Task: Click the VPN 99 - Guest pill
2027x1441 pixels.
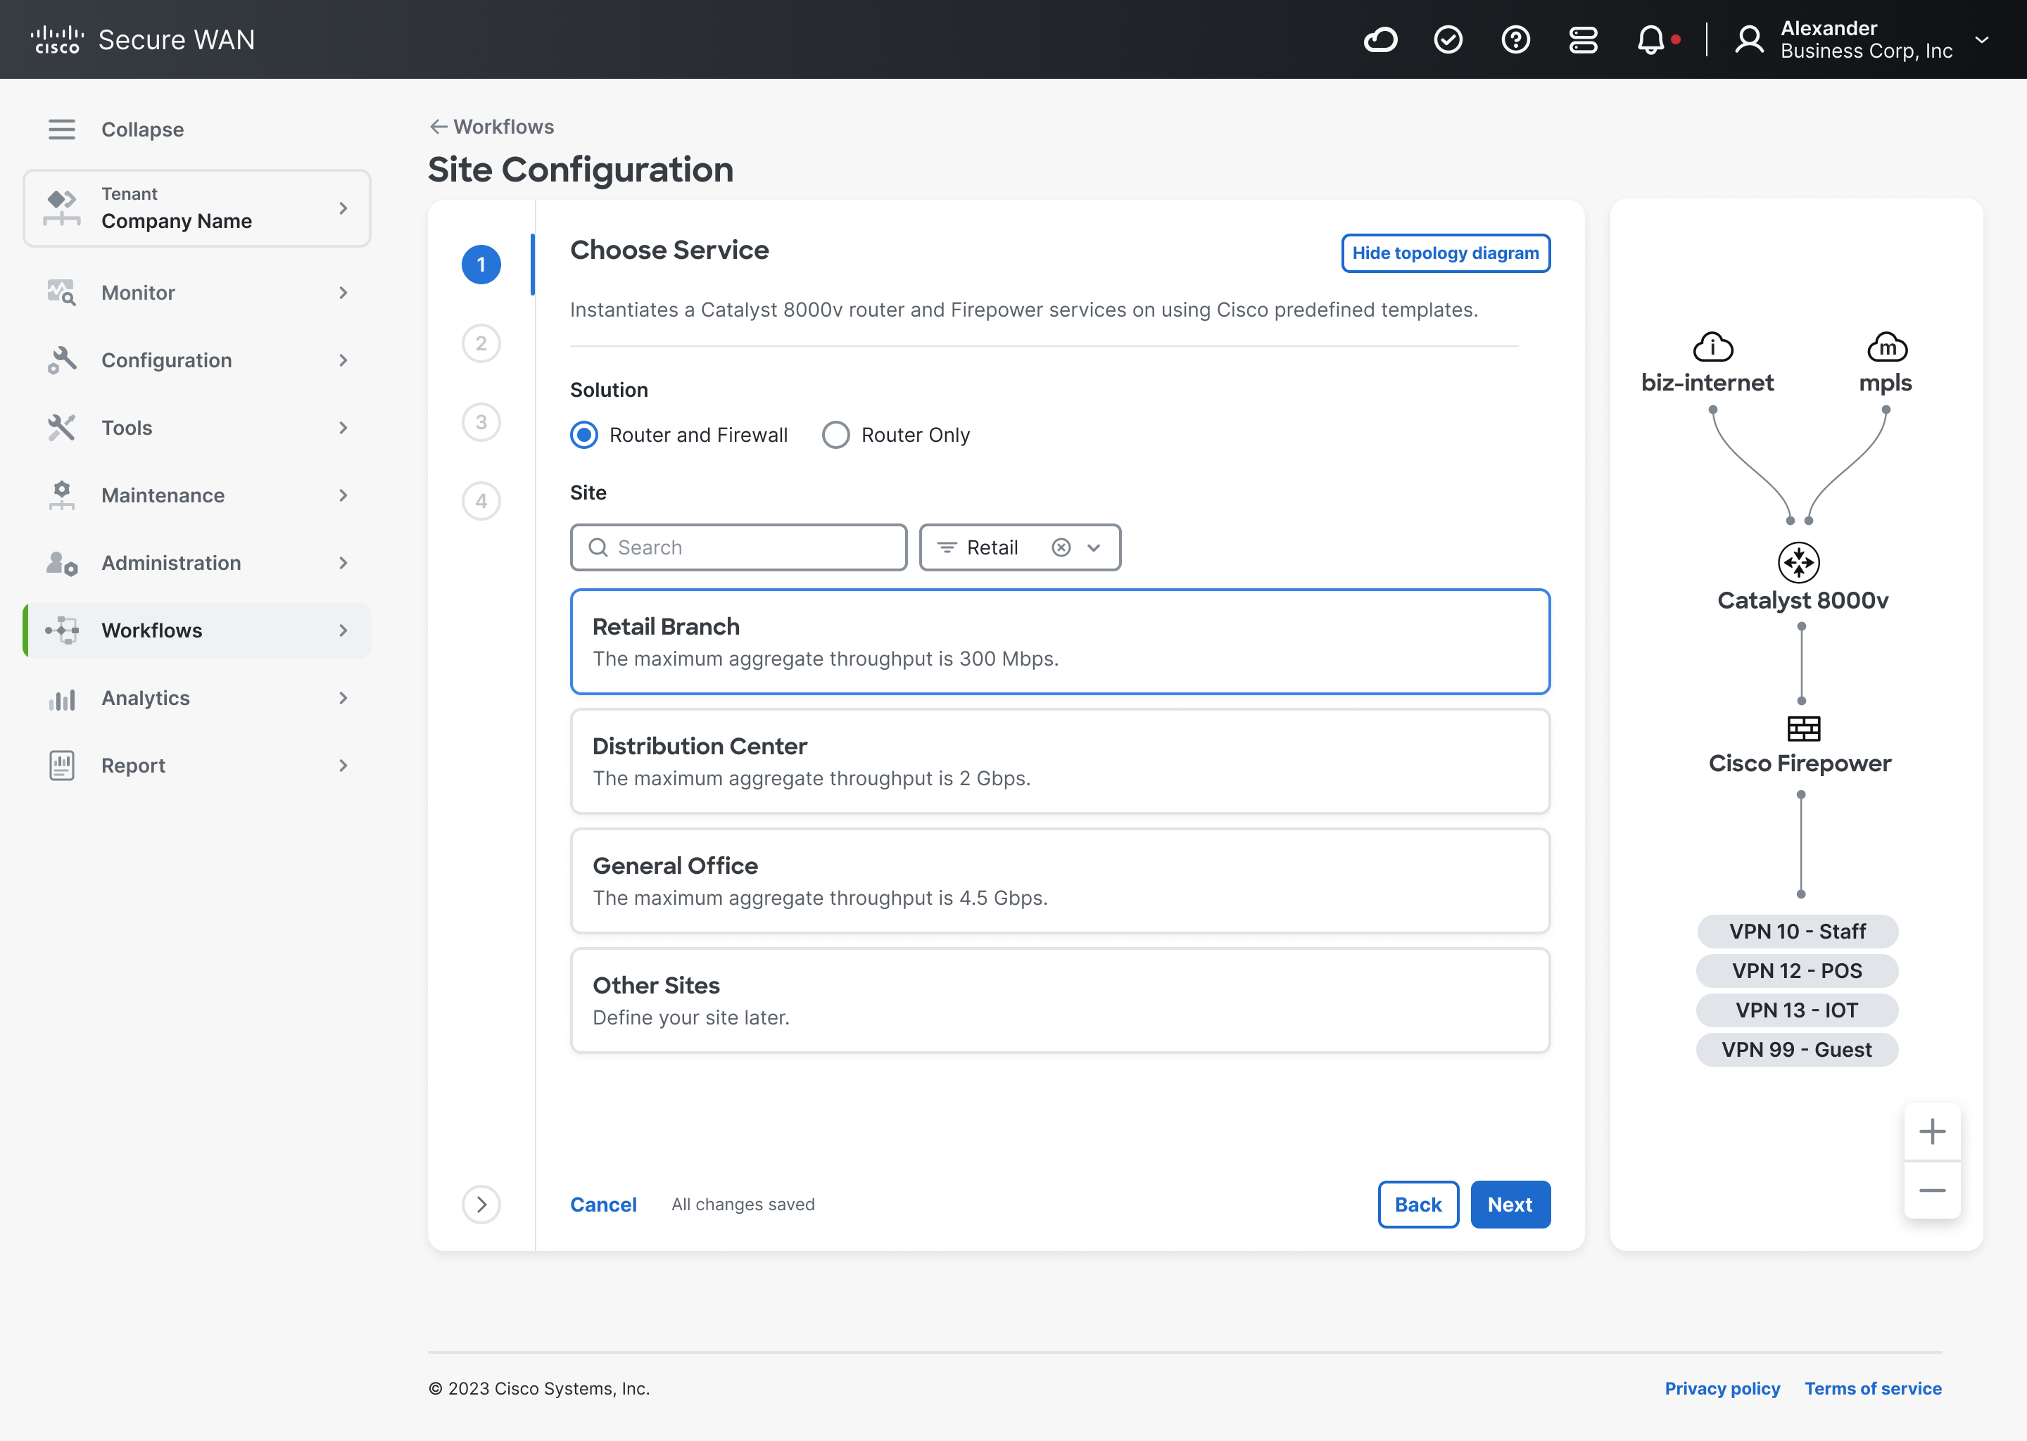Action: click(x=1797, y=1050)
